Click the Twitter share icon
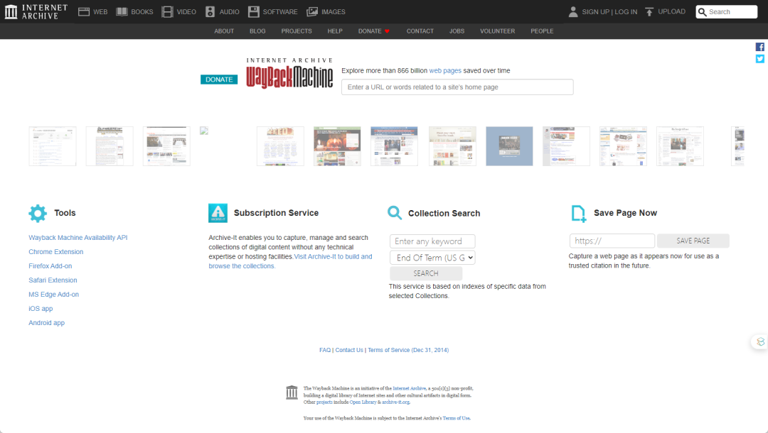This screenshot has height=433, width=768. click(759, 59)
